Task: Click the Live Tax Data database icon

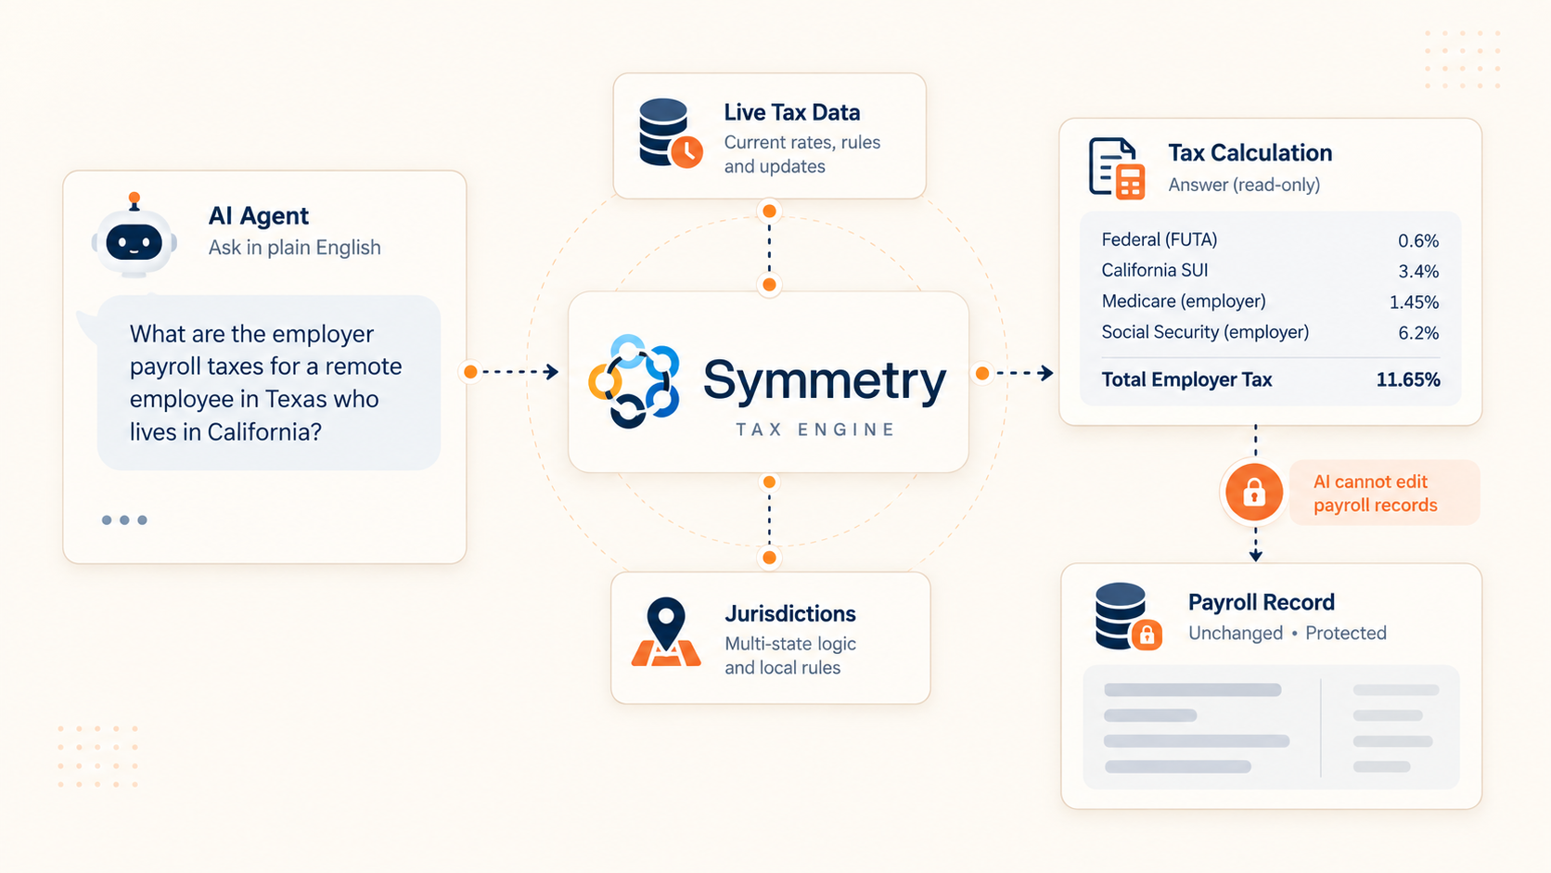Action: point(671,134)
